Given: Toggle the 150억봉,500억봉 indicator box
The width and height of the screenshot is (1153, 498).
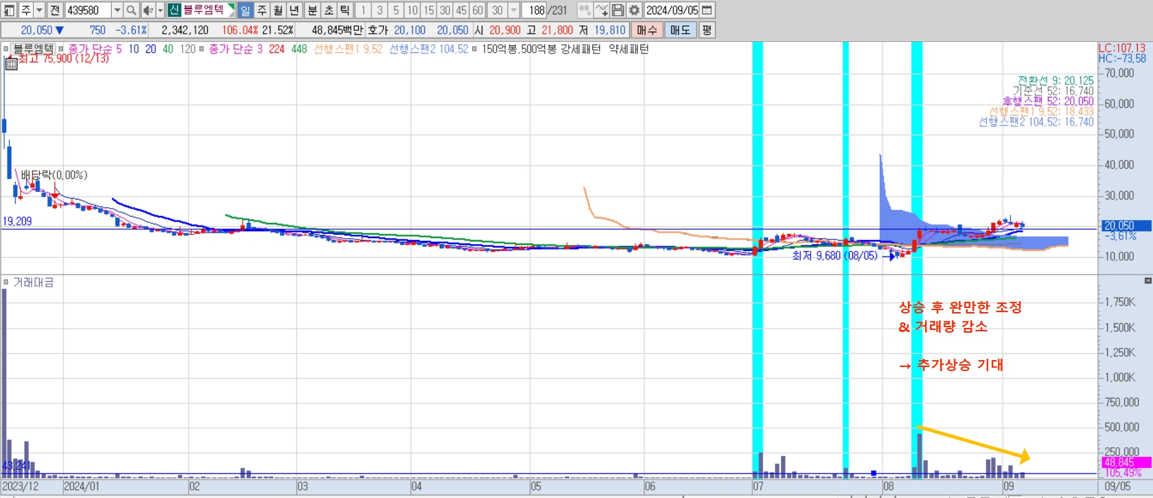Looking at the screenshot, I should pos(474,49).
